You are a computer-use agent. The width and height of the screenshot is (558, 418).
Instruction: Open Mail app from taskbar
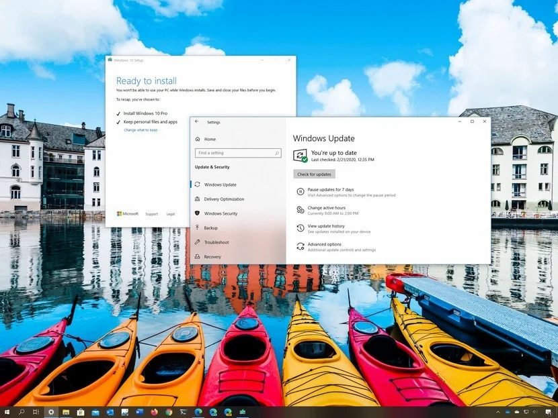pyautogui.click(x=95, y=412)
